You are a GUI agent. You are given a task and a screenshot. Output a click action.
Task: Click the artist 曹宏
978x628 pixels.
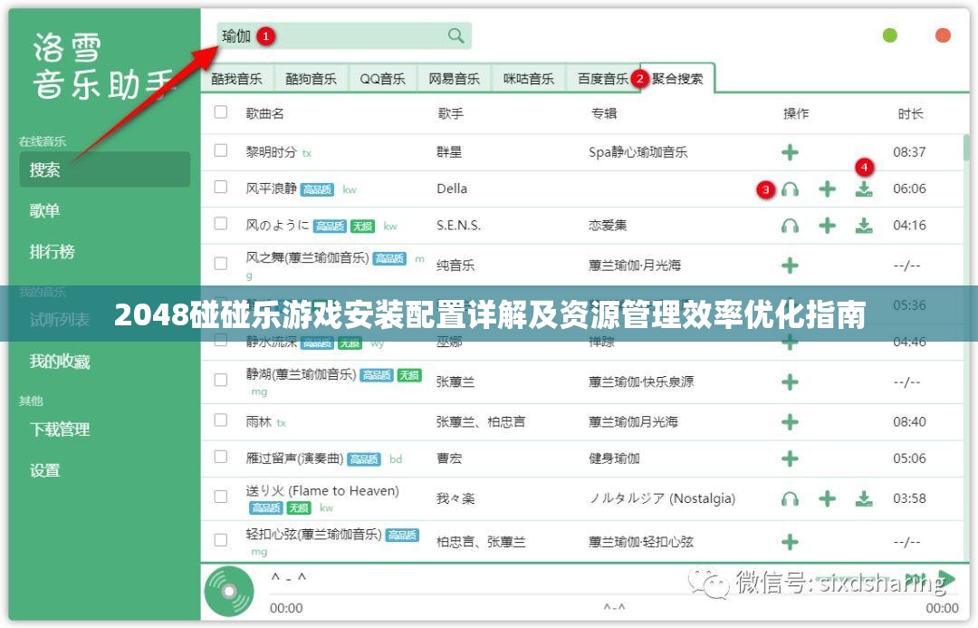tap(449, 459)
